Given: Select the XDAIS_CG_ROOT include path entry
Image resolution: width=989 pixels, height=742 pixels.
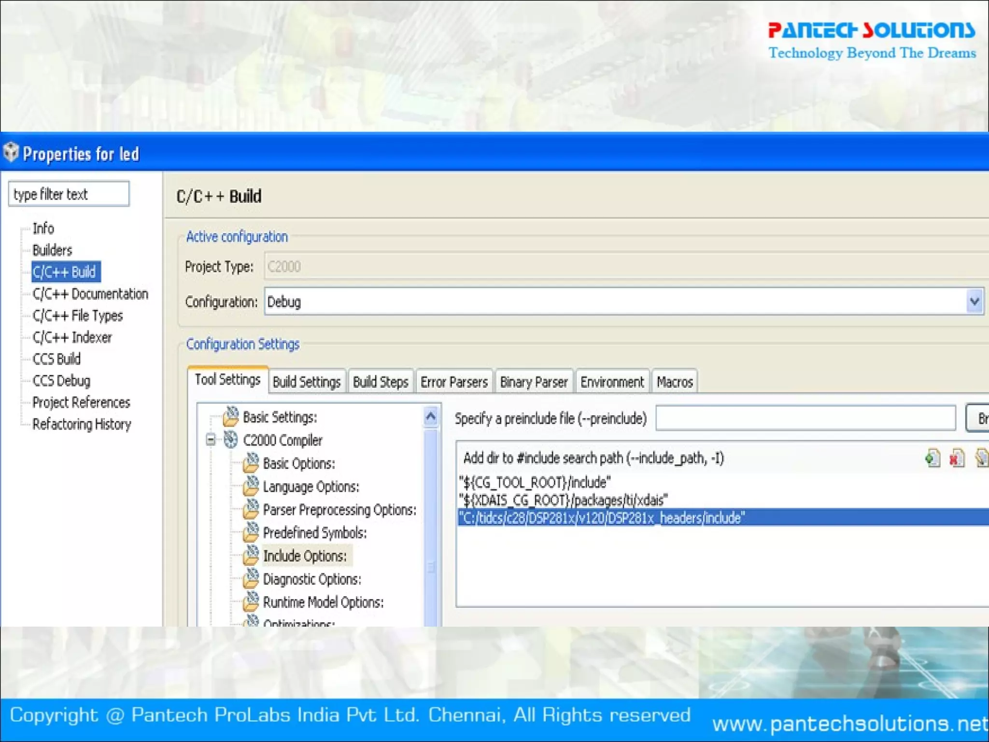Looking at the screenshot, I should 563,500.
